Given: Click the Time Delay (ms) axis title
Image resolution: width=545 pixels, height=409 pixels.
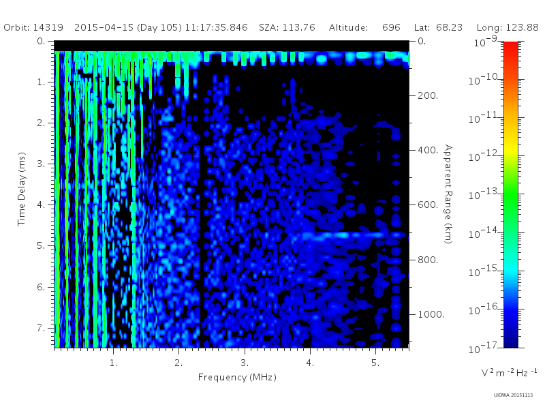Looking at the screenshot, I should coord(22,189).
